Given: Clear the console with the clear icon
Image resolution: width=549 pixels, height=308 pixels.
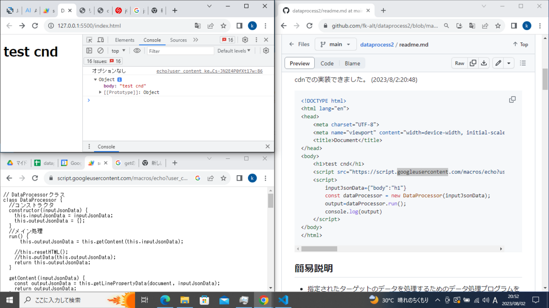Looking at the screenshot, I should 101,50.
